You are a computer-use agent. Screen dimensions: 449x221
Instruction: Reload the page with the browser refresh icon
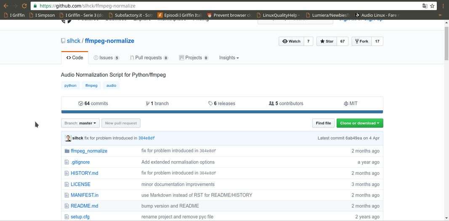24,6
